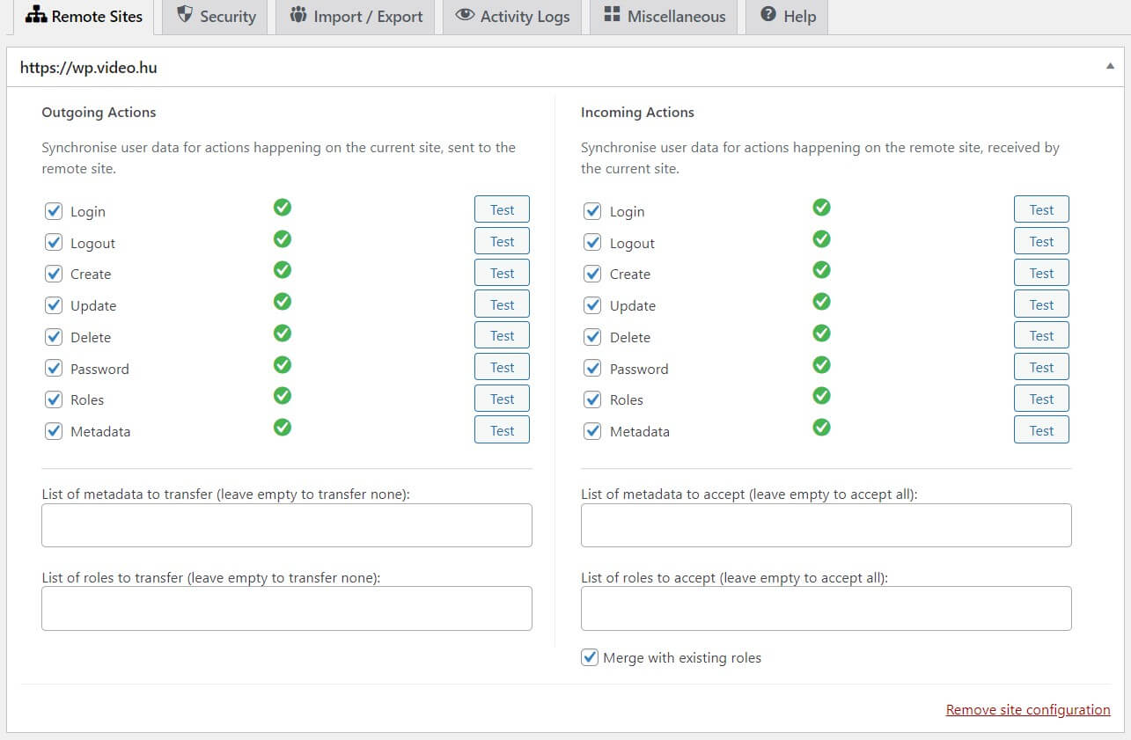Click the Remove site configuration link
The width and height of the screenshot is (1131, 740).
pos(1028,709)
